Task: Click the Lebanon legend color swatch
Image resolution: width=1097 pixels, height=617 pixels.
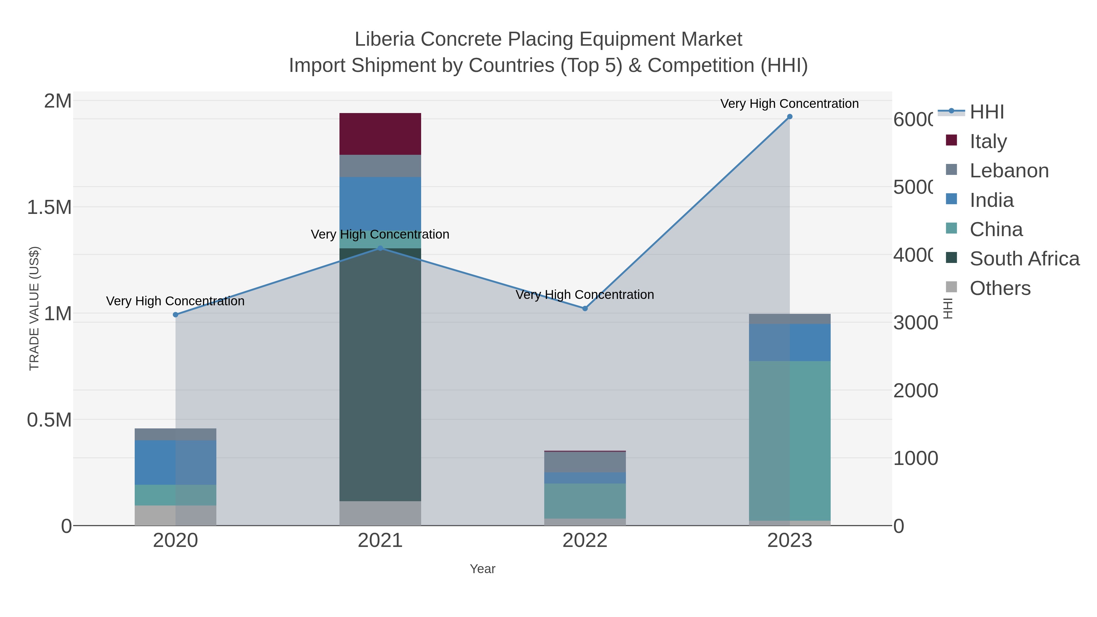Action: 951,169
